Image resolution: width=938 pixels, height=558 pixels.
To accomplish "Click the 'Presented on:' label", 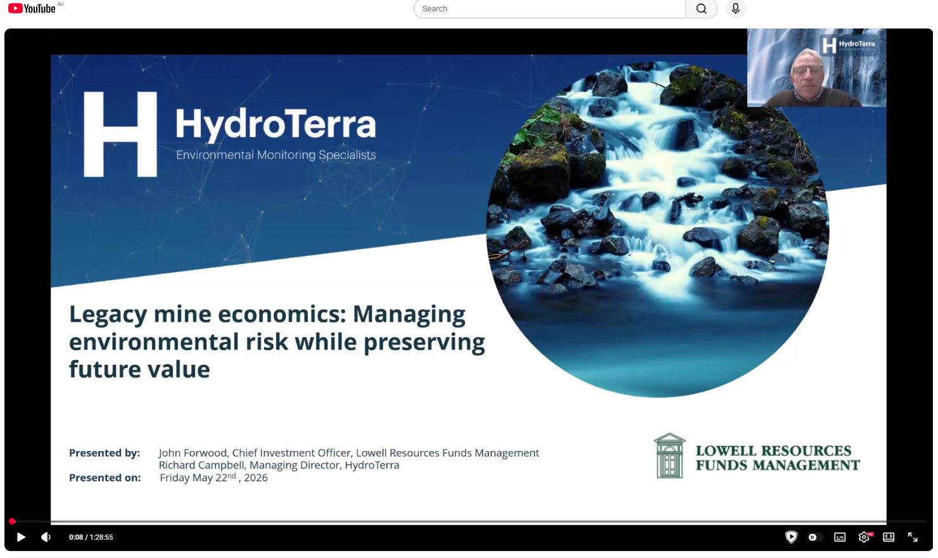I will 105,478.
